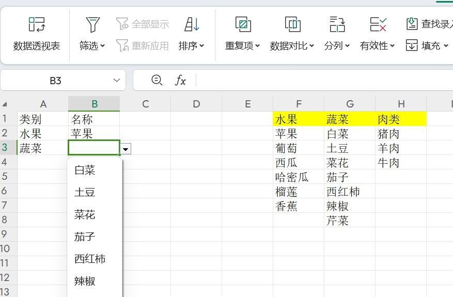453x297 pixels.
Task: Expand the 填充 dropdown
Action: tap(446, 45)
